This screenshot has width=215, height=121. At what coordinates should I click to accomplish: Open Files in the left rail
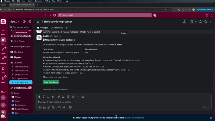(3, 70)
